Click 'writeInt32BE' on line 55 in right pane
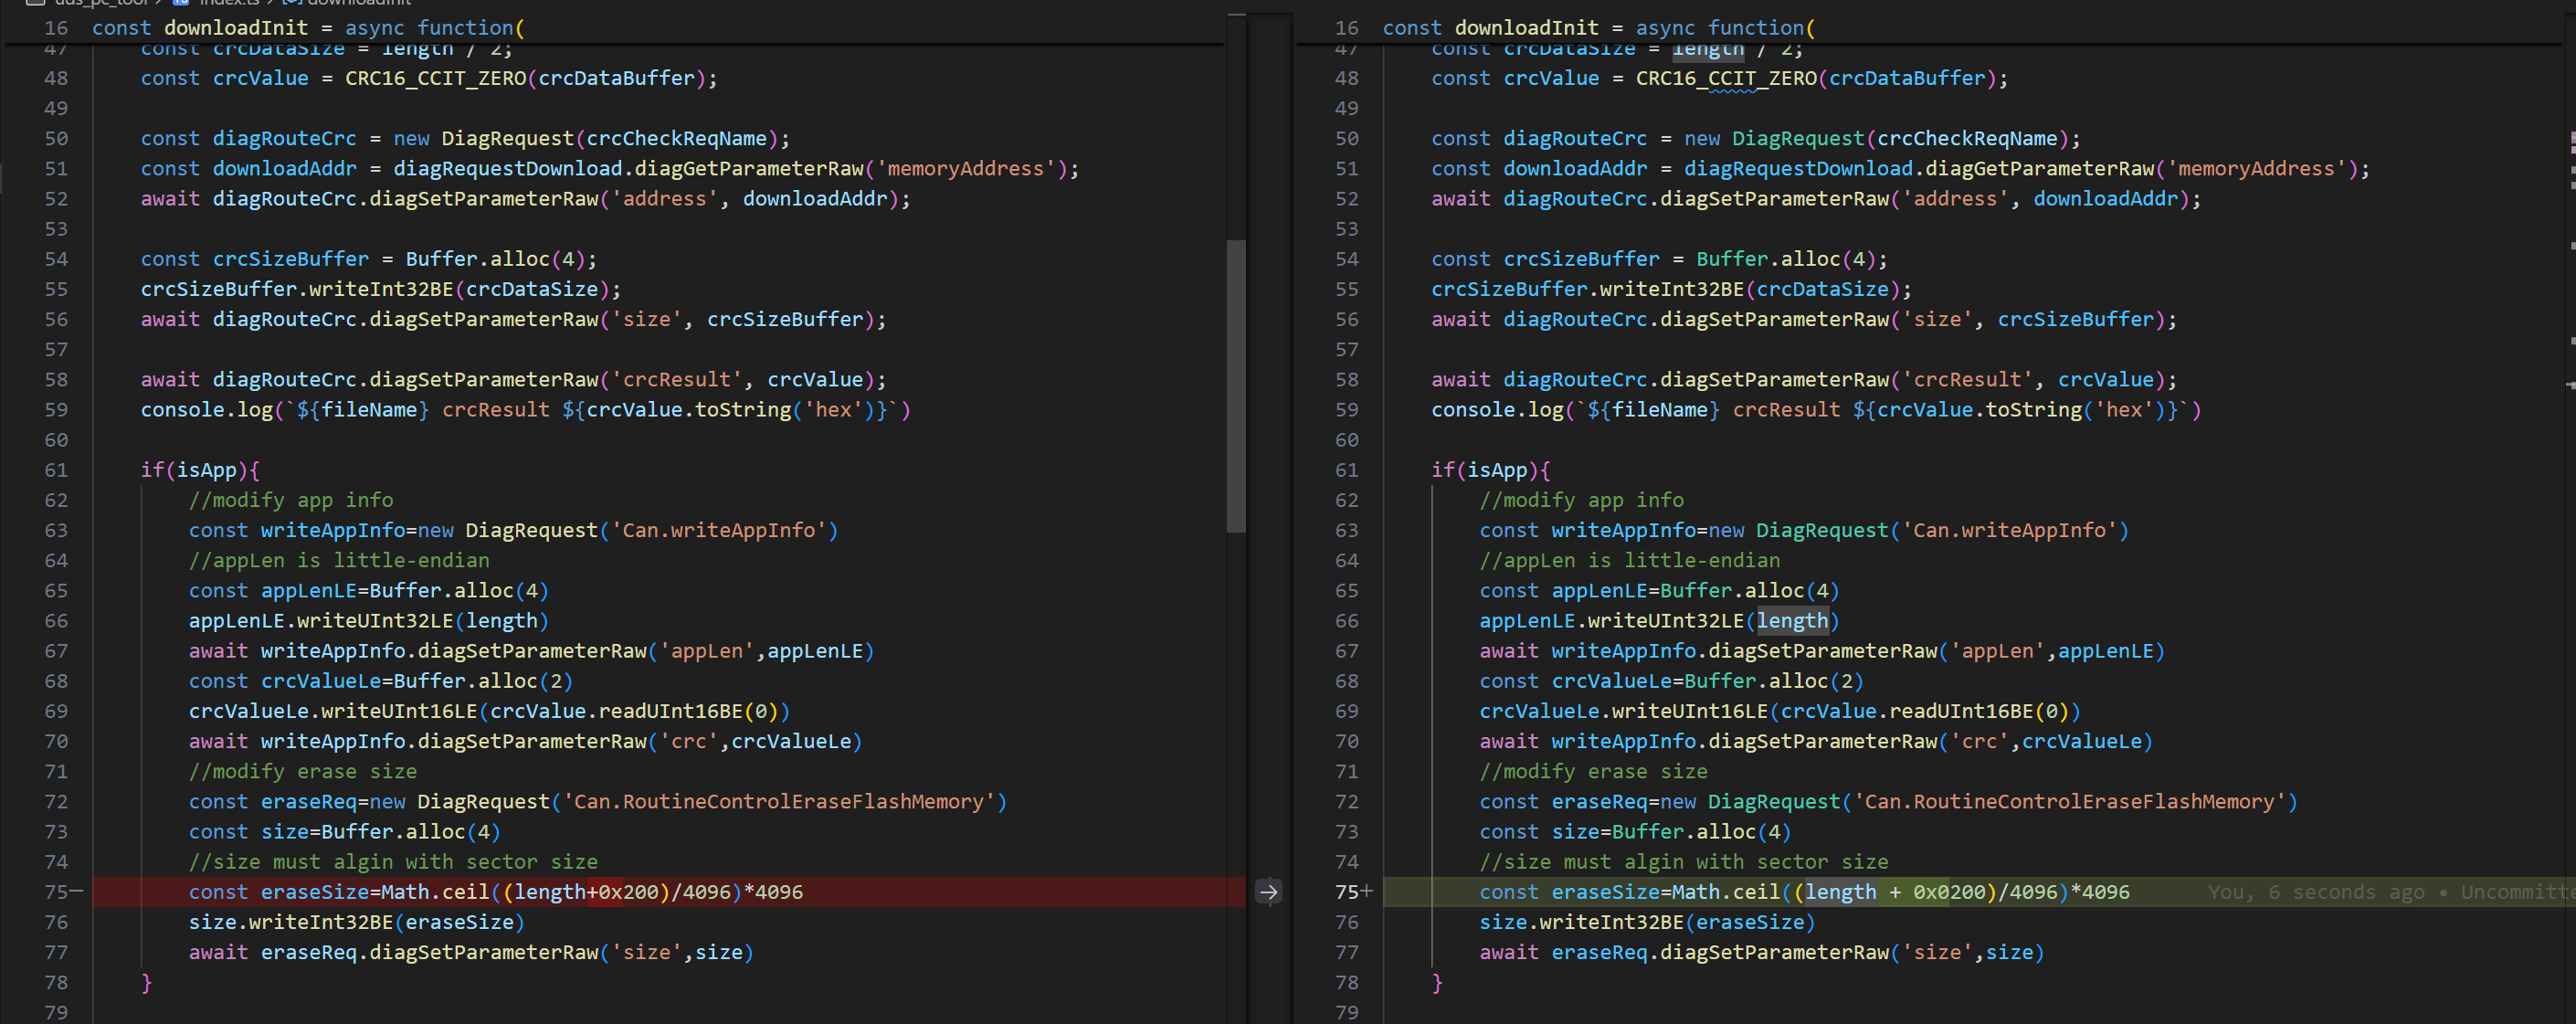 [x=1672, y=289]
